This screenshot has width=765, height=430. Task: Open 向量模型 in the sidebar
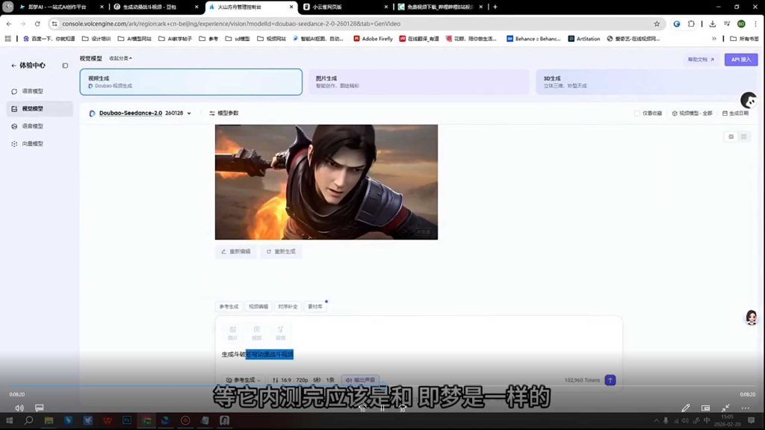(x=32, y=144)
